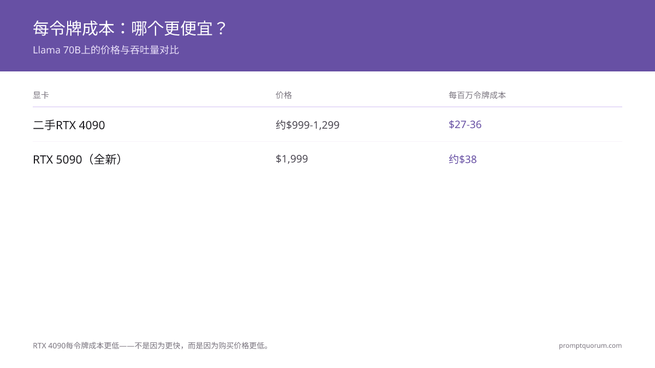
Task: Click the footnote about RTX 4090每令牌成本更低
Action: pyautogui.click(x=152, y=346)
